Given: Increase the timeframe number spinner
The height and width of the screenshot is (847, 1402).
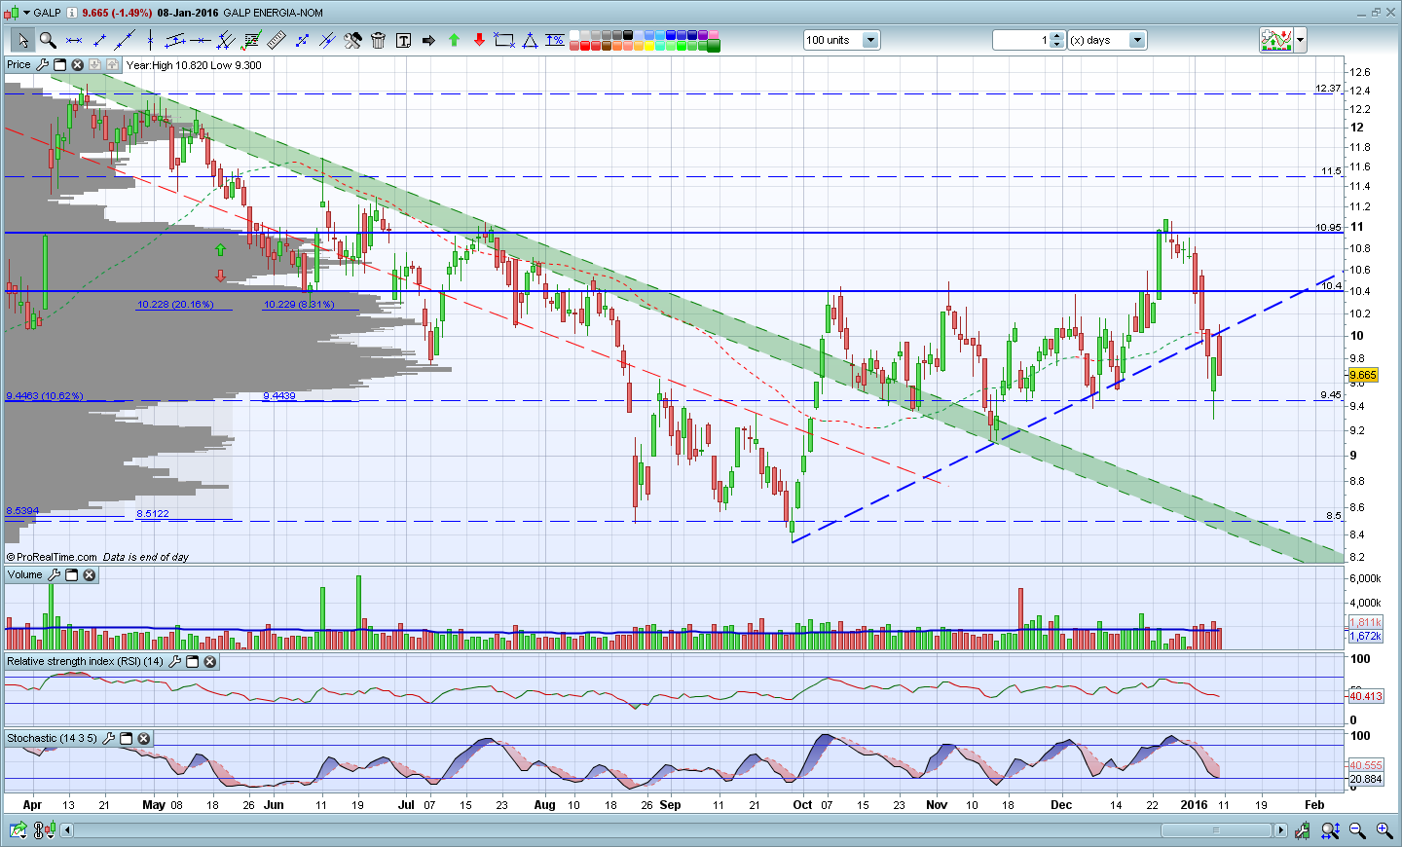Looking at the screenshot, I should click(x=1057, y=36).
